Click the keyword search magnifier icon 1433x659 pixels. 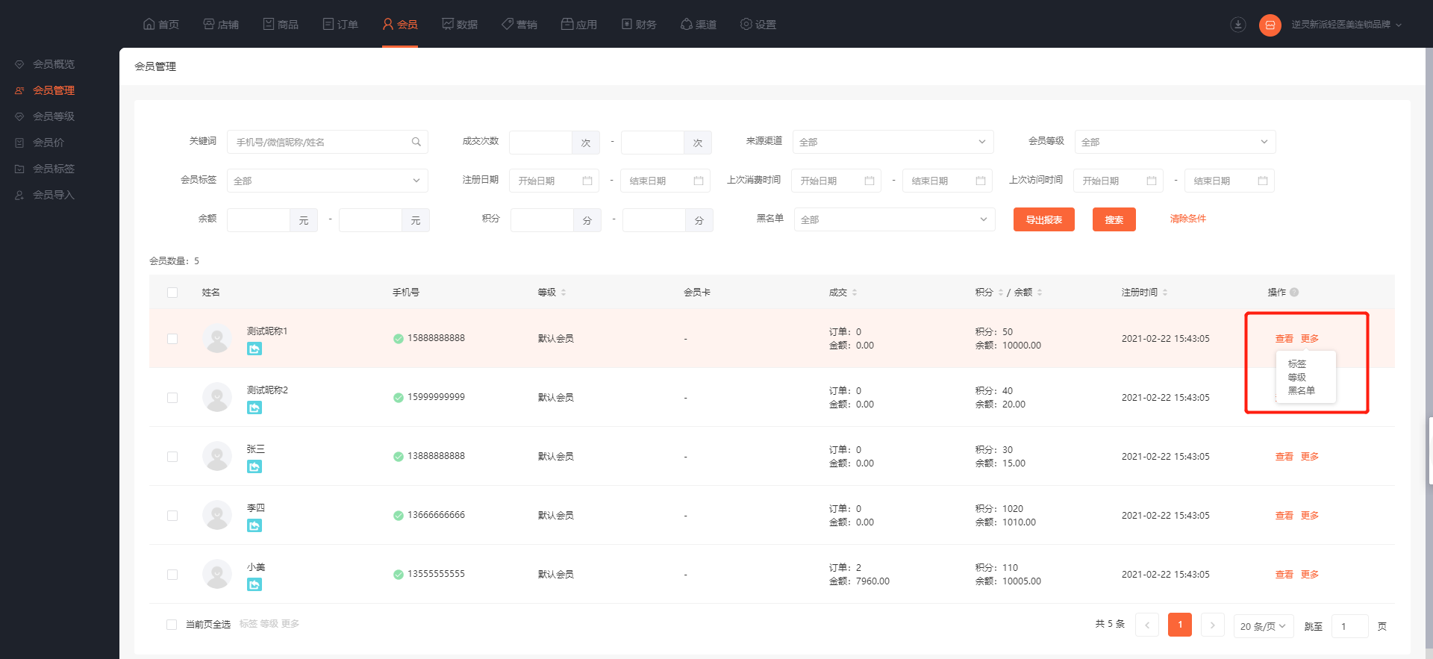point(416,142)
